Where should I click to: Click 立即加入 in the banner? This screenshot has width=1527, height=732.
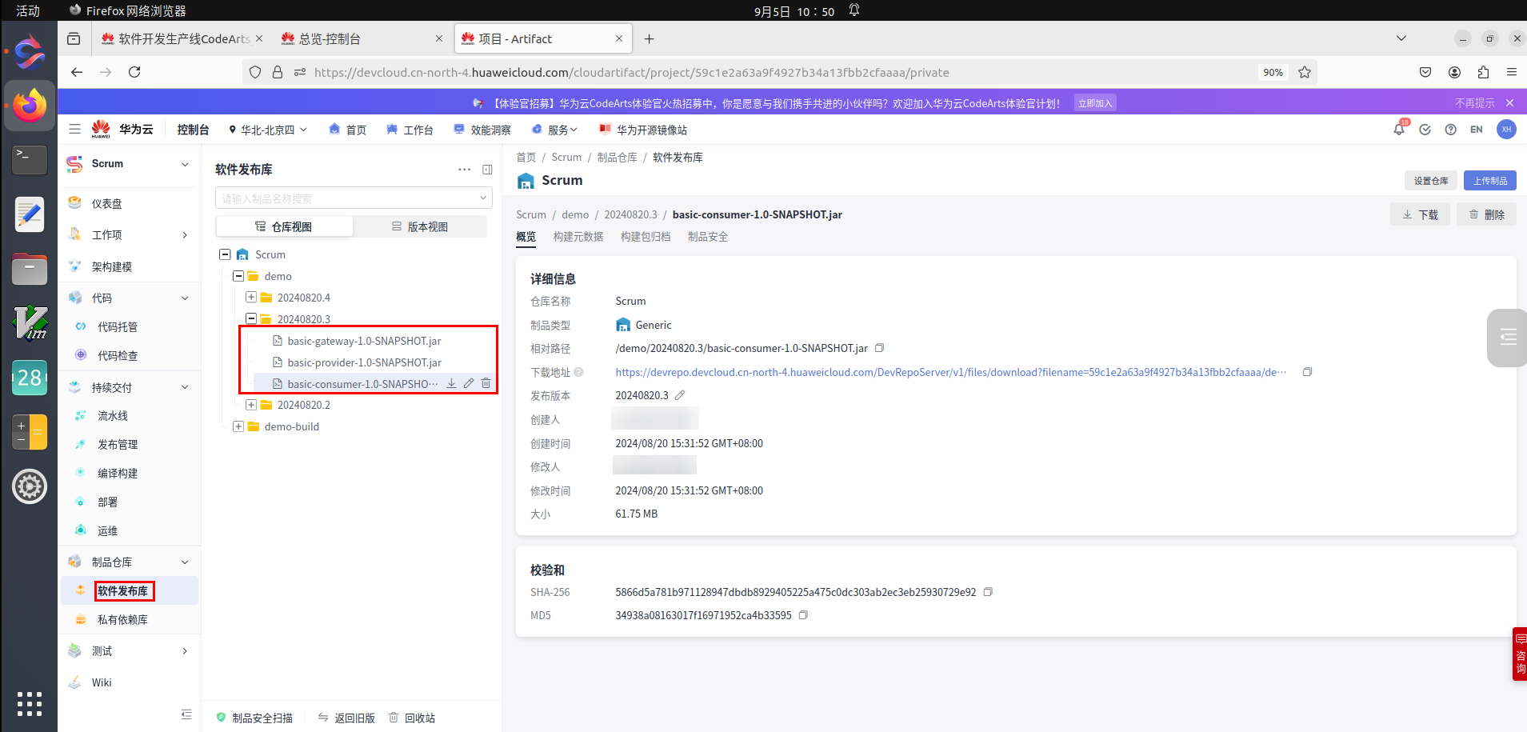[1095, 103]
